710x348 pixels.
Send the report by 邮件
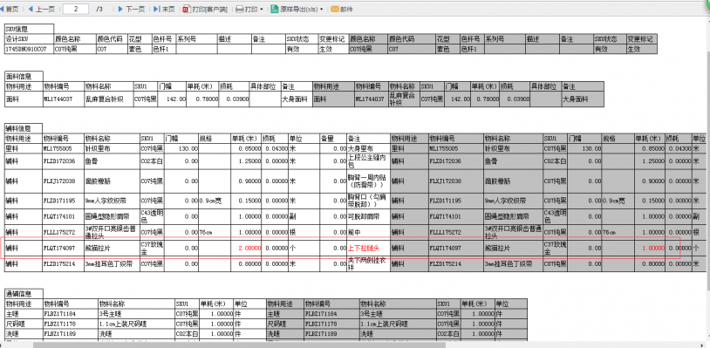click(x=342, y=9)
